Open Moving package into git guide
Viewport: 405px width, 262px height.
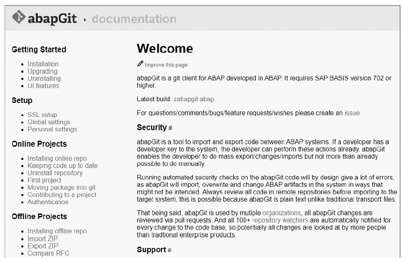[x=61, y=187]
